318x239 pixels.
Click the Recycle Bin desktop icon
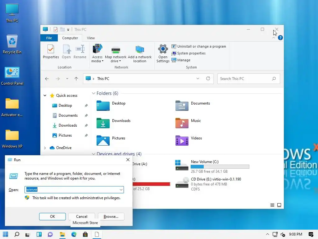point(12,44)
